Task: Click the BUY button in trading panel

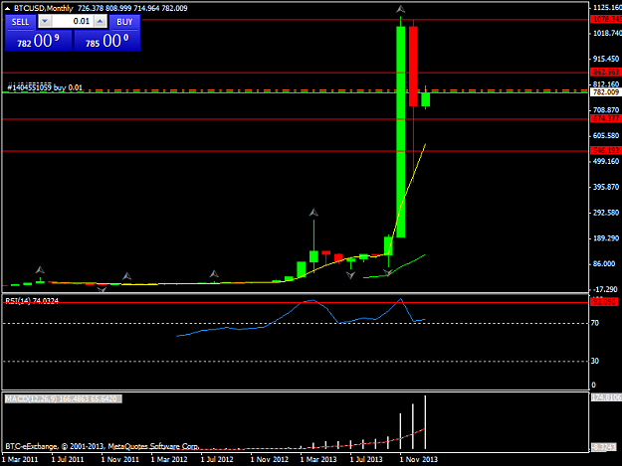Action: [124, 22]
